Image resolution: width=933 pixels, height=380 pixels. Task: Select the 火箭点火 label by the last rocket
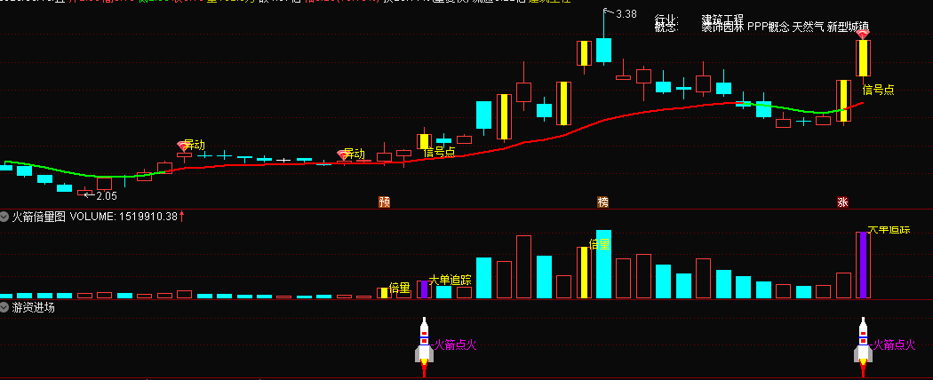(894, 344)
